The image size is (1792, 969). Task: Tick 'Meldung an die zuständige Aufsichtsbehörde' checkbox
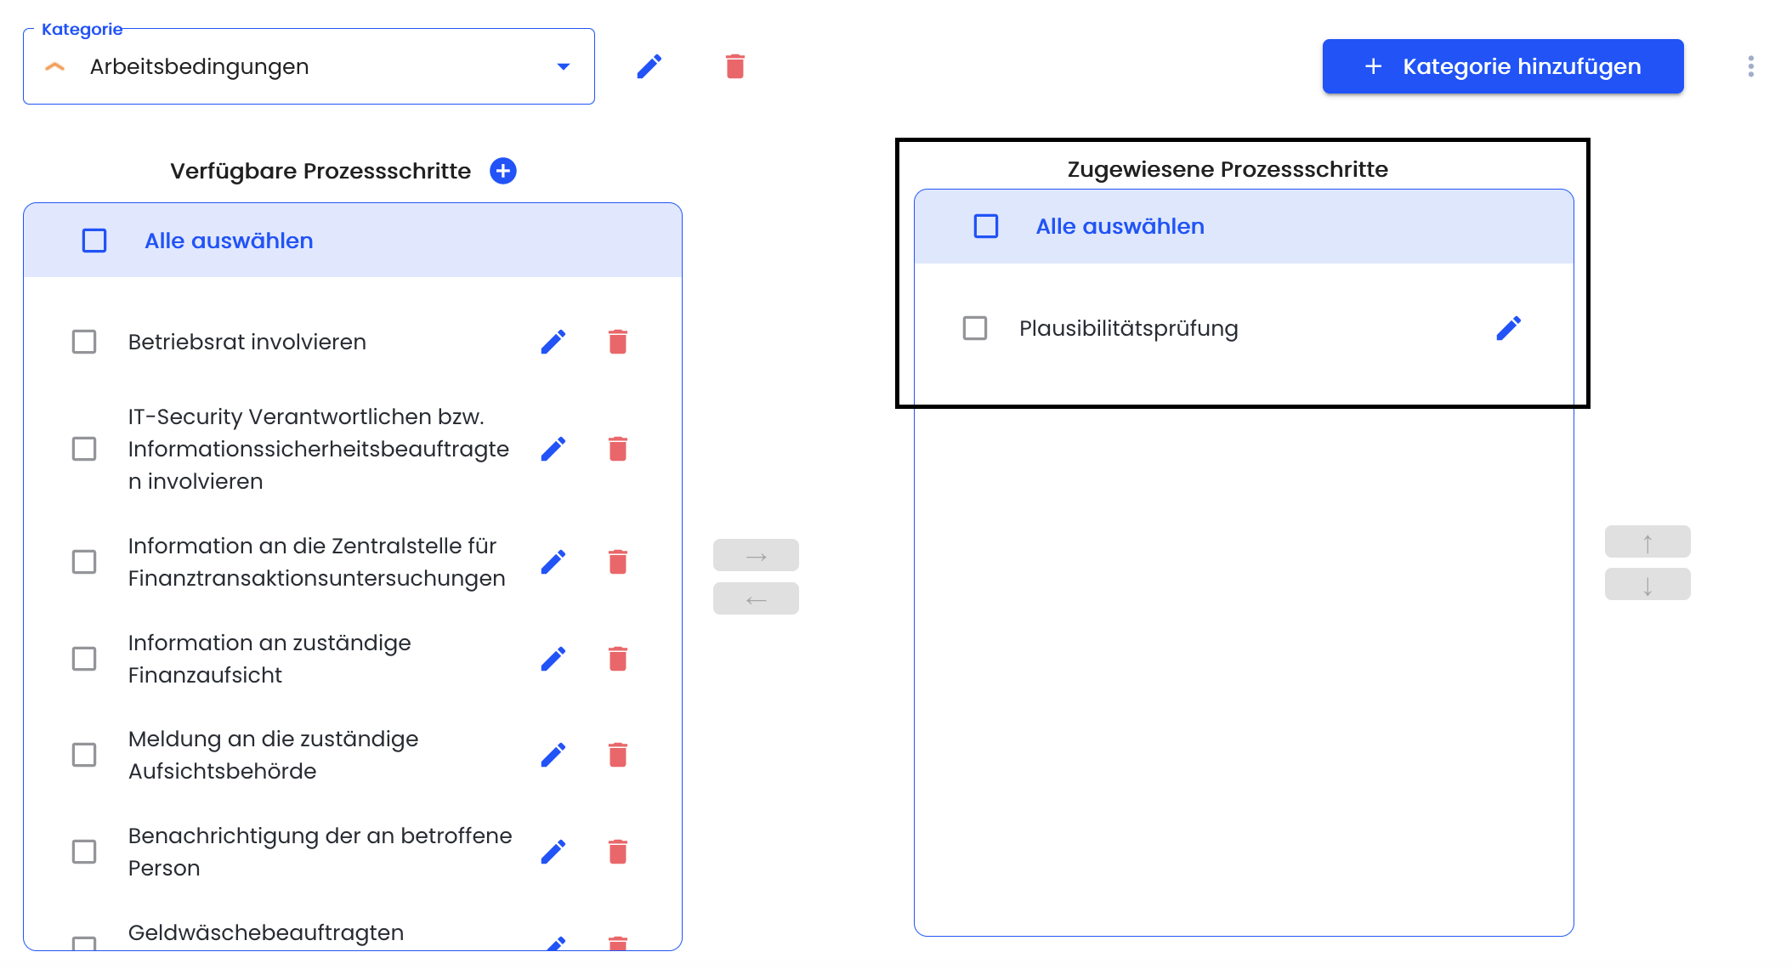point(84,755)
